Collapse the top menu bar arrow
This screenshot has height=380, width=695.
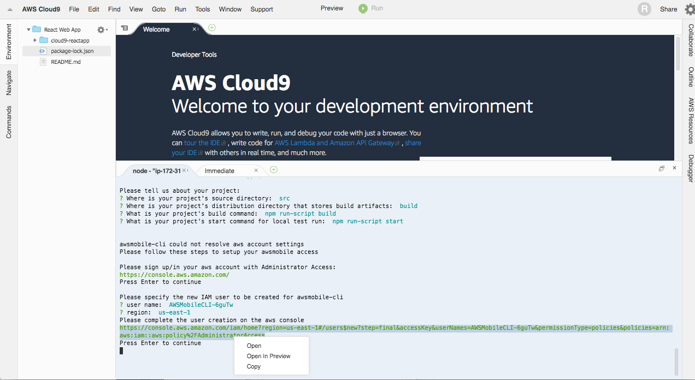coord(9,9)
